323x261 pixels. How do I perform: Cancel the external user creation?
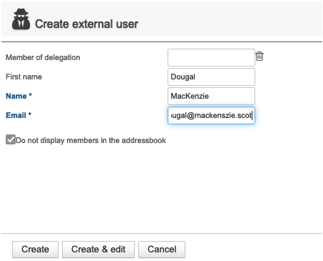pyautogui.click(x=162, y=250)
